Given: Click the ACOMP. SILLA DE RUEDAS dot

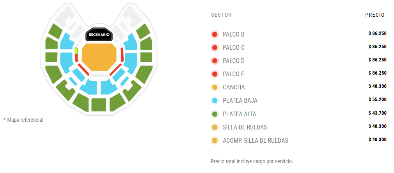Looking at the screenshot, I should [215, 140].
